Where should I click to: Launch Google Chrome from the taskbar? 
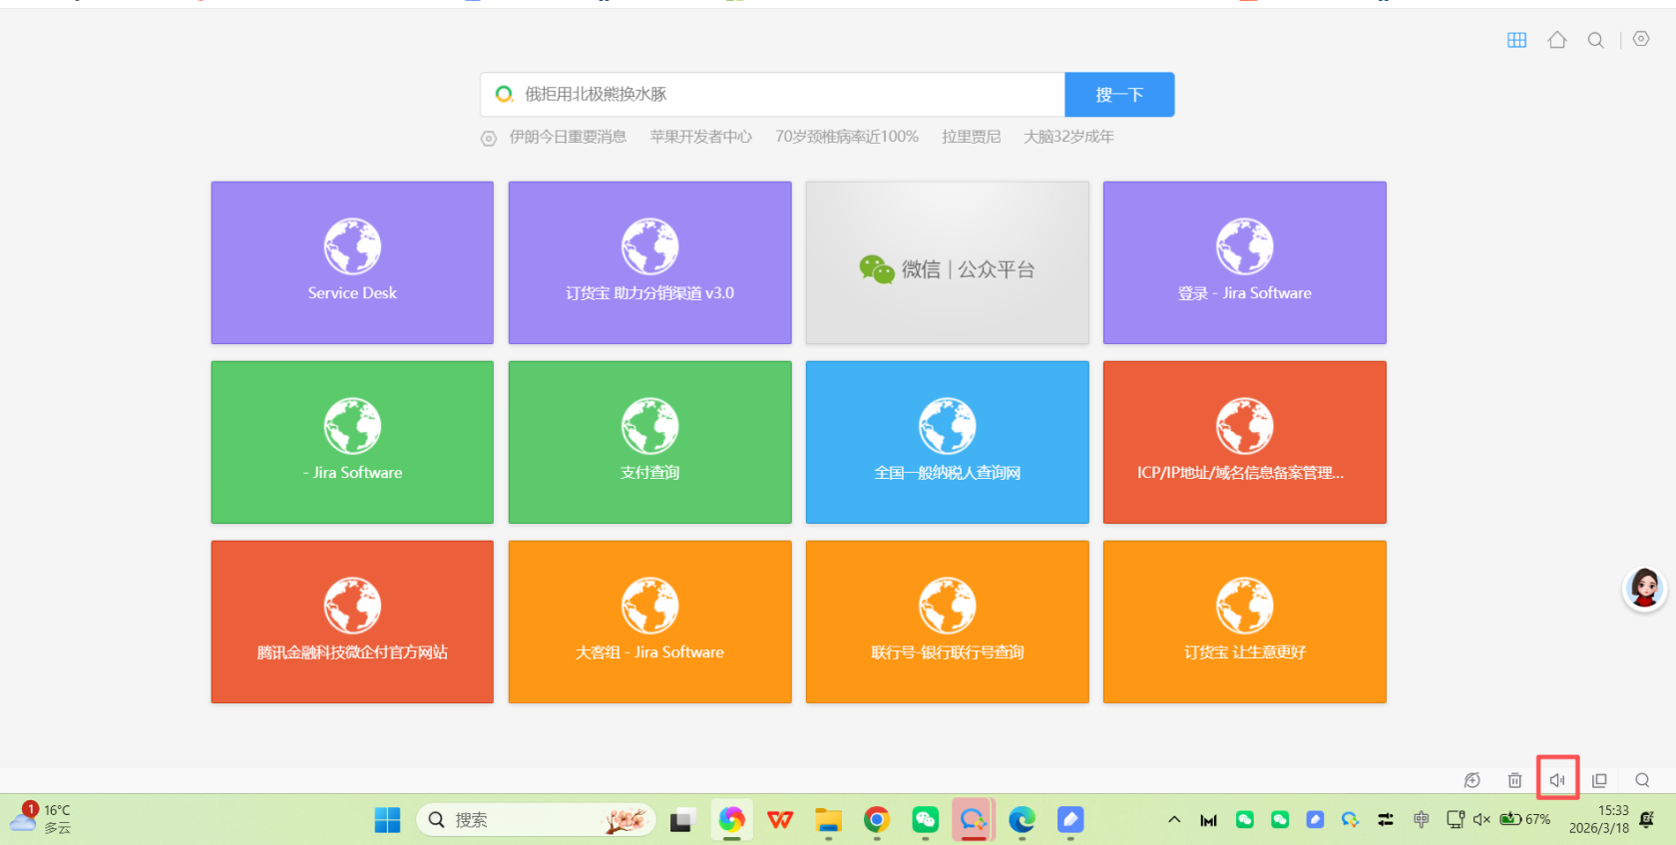[877, 820]
